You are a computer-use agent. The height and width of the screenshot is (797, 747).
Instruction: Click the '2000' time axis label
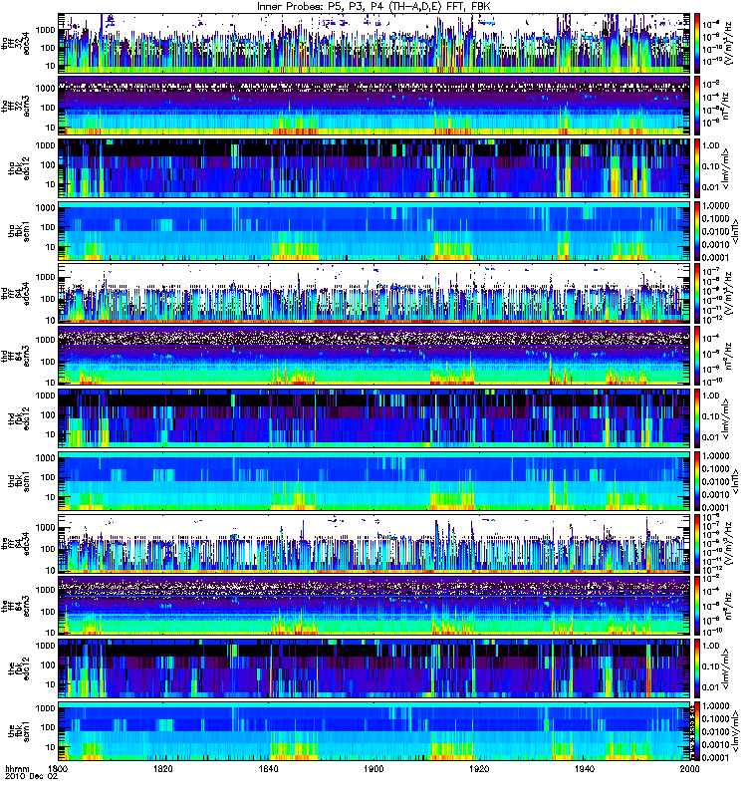(689, 768)
